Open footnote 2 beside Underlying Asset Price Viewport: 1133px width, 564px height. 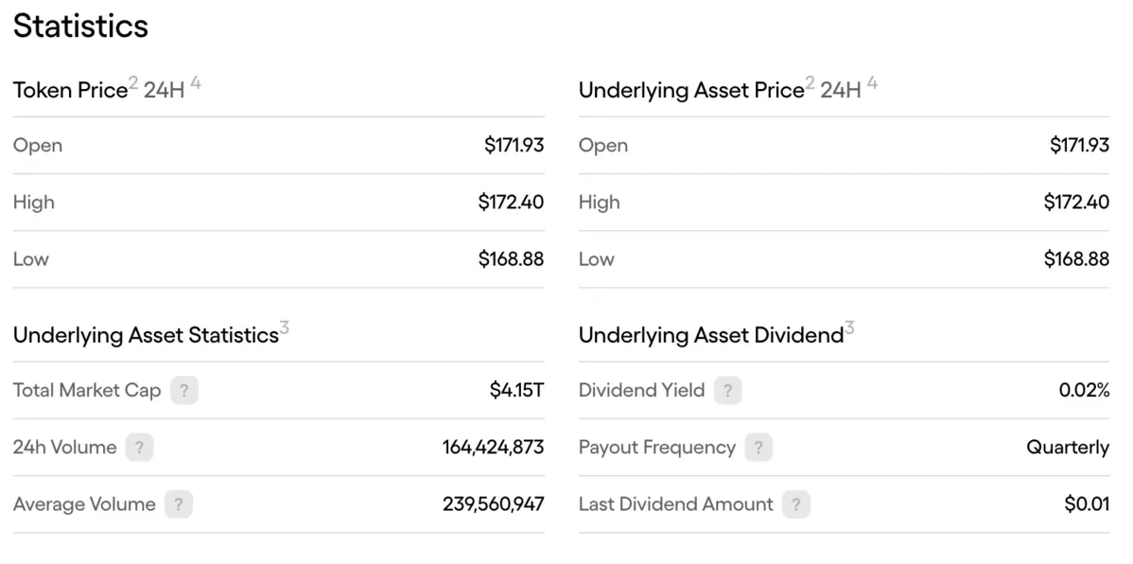[810, 84]
